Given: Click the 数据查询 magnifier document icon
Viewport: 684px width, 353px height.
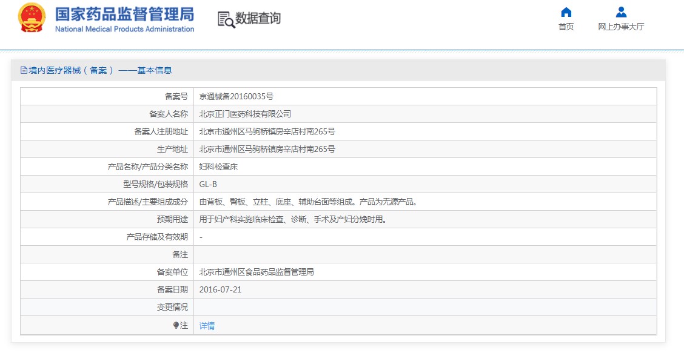Looking at the screenshot, I should pyautogui.click(x=226, y=19).
